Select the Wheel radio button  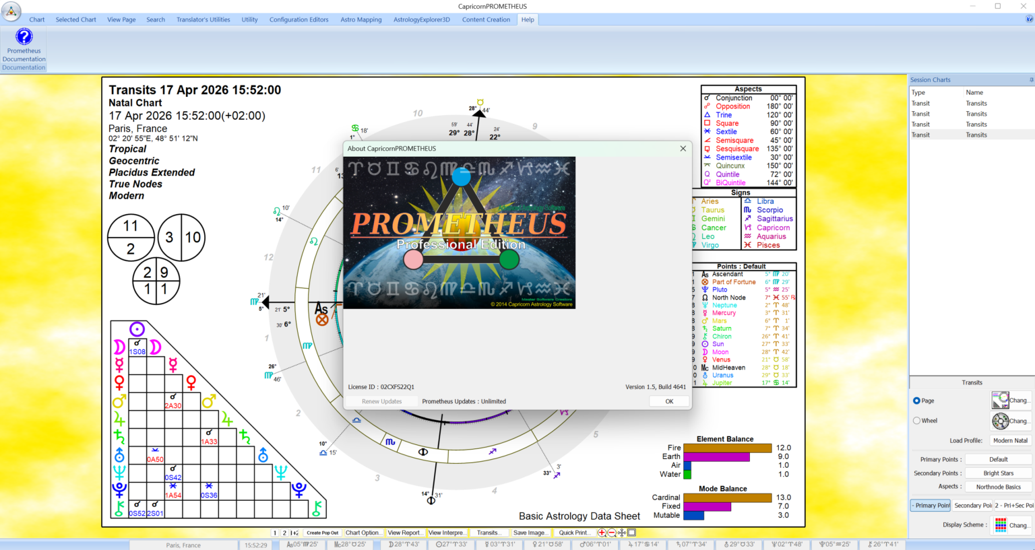[916, 421]
